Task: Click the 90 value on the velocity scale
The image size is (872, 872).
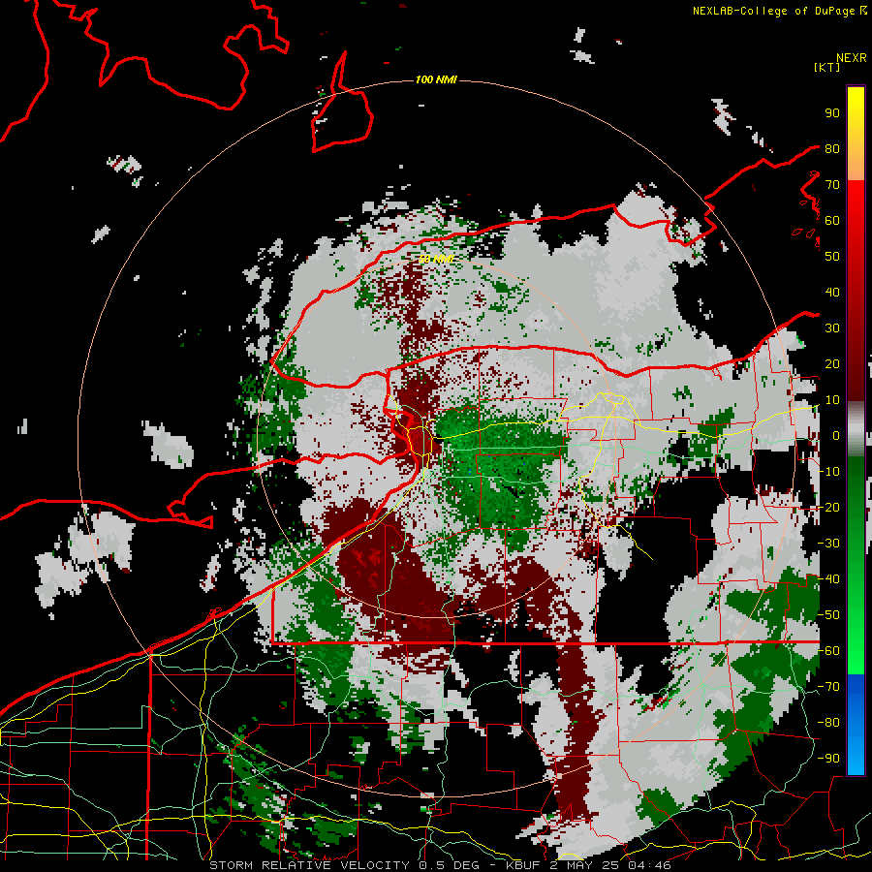Action: (832, 113)
